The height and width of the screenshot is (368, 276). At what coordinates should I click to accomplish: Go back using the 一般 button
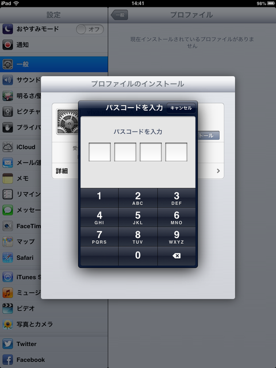(120, 15)
